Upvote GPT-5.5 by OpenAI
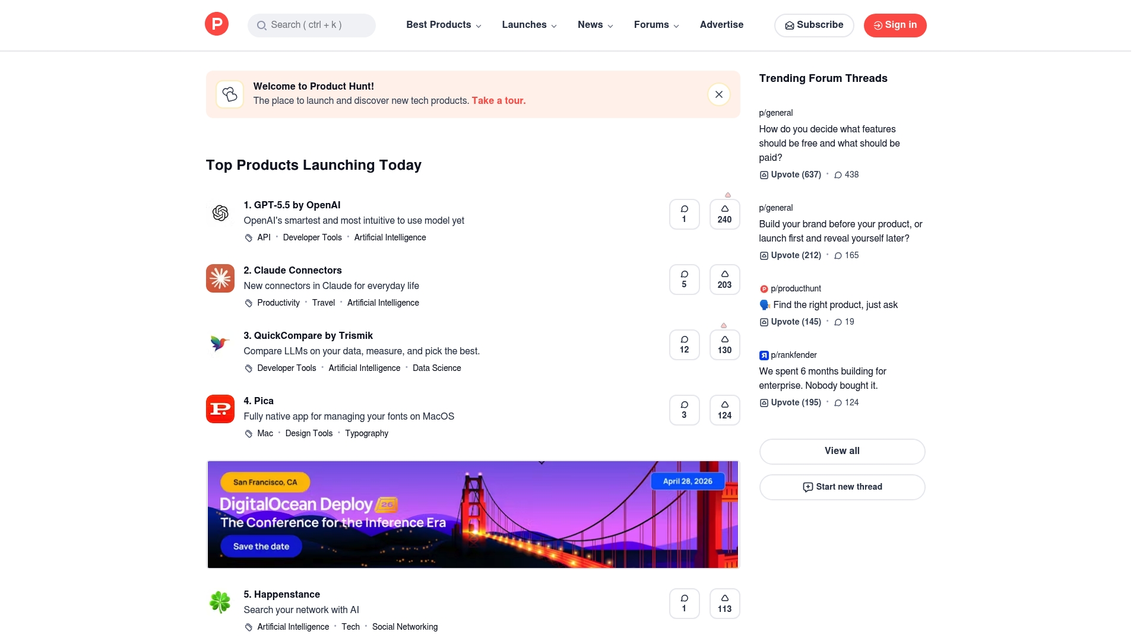Viewport: 1140px width, 641px height. [724, 214]
